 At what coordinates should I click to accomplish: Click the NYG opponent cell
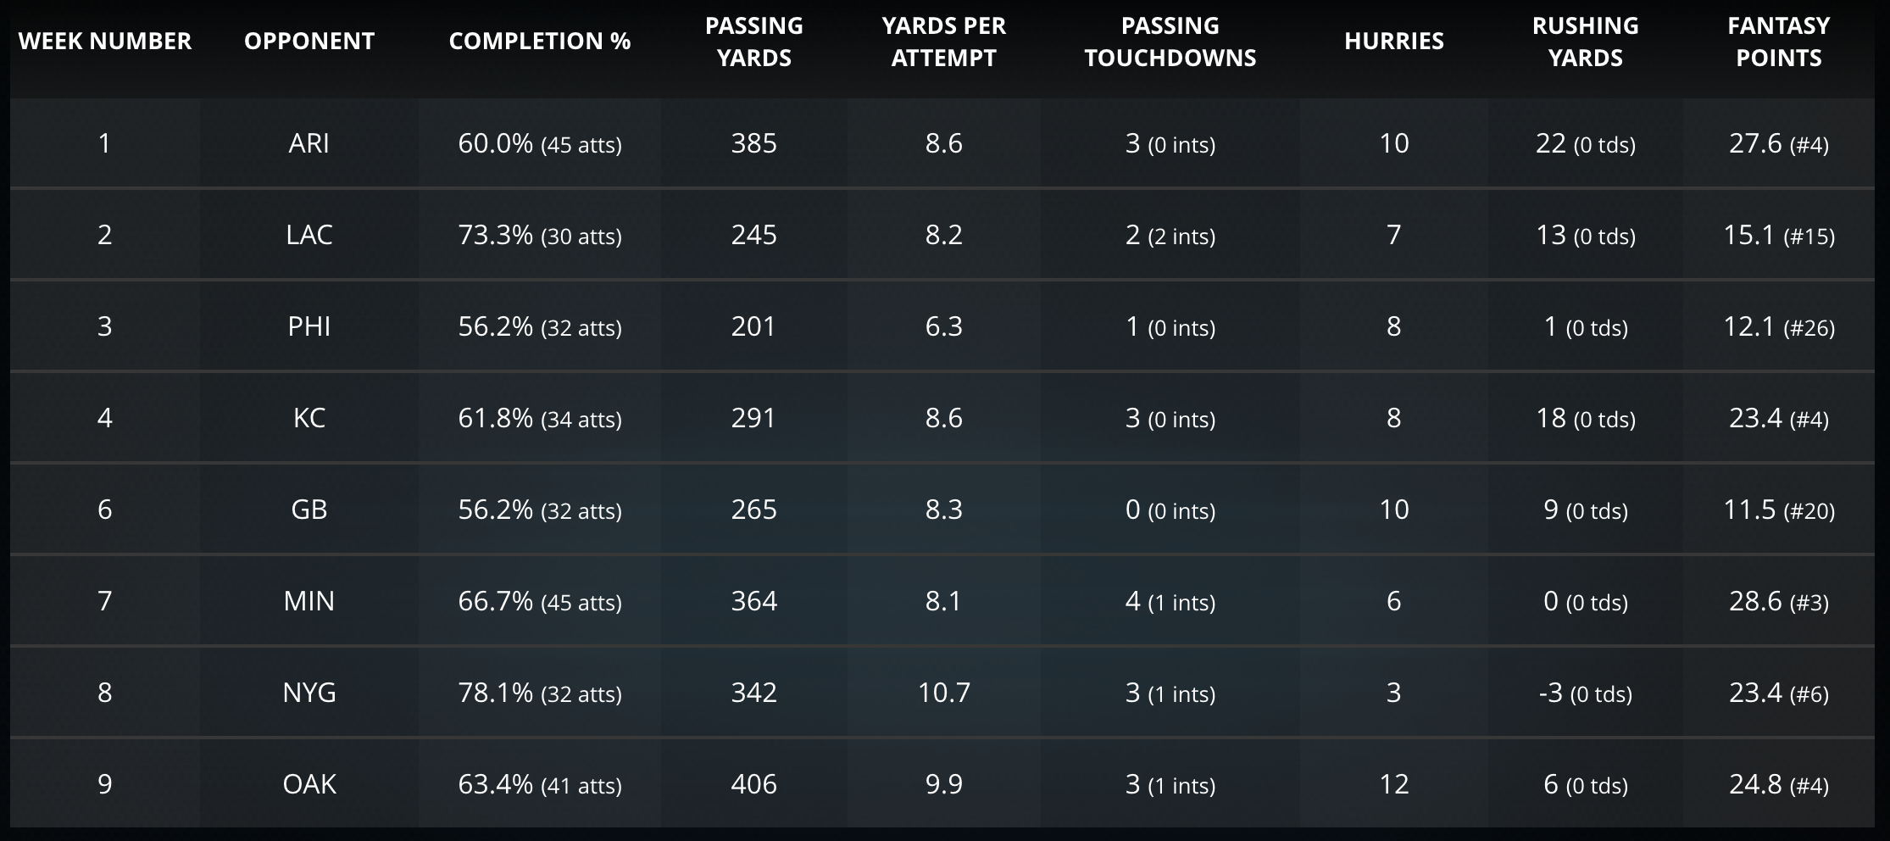[x=309, y=693]
